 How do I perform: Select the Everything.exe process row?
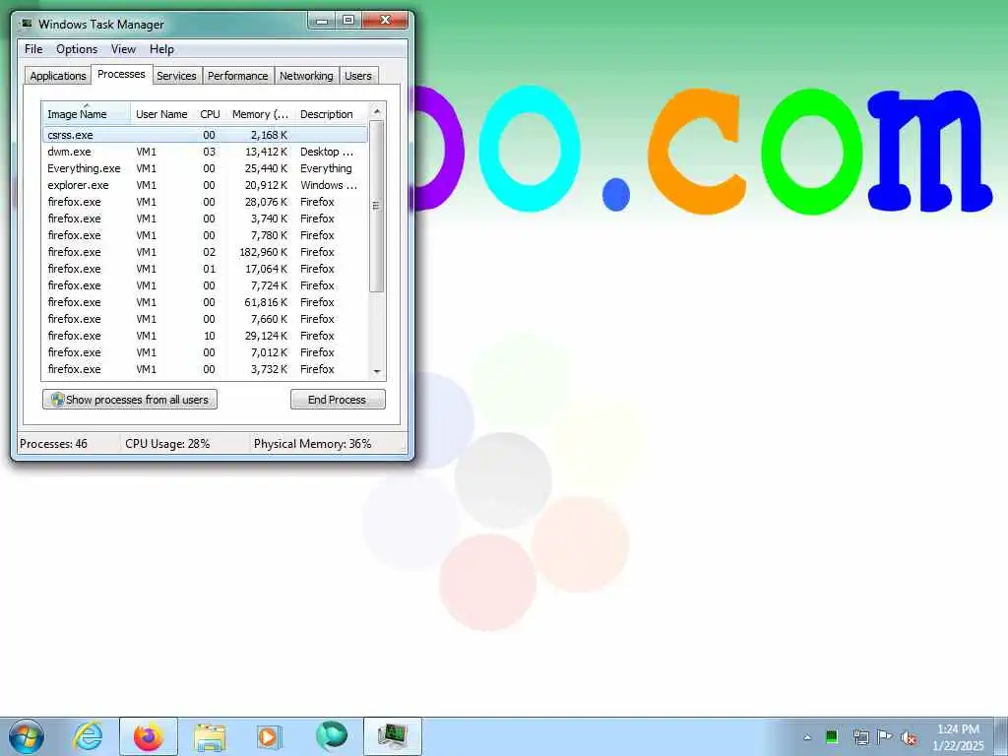[205, 168]
